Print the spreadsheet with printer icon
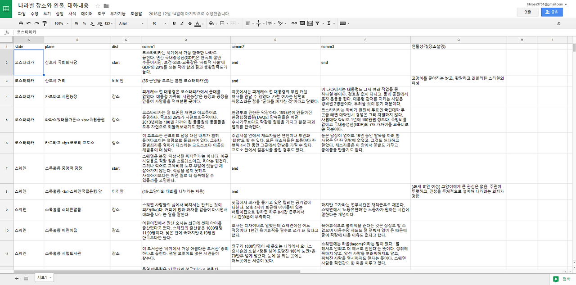Viewport: 576px width, 285px height. click(x=22, y=23)
